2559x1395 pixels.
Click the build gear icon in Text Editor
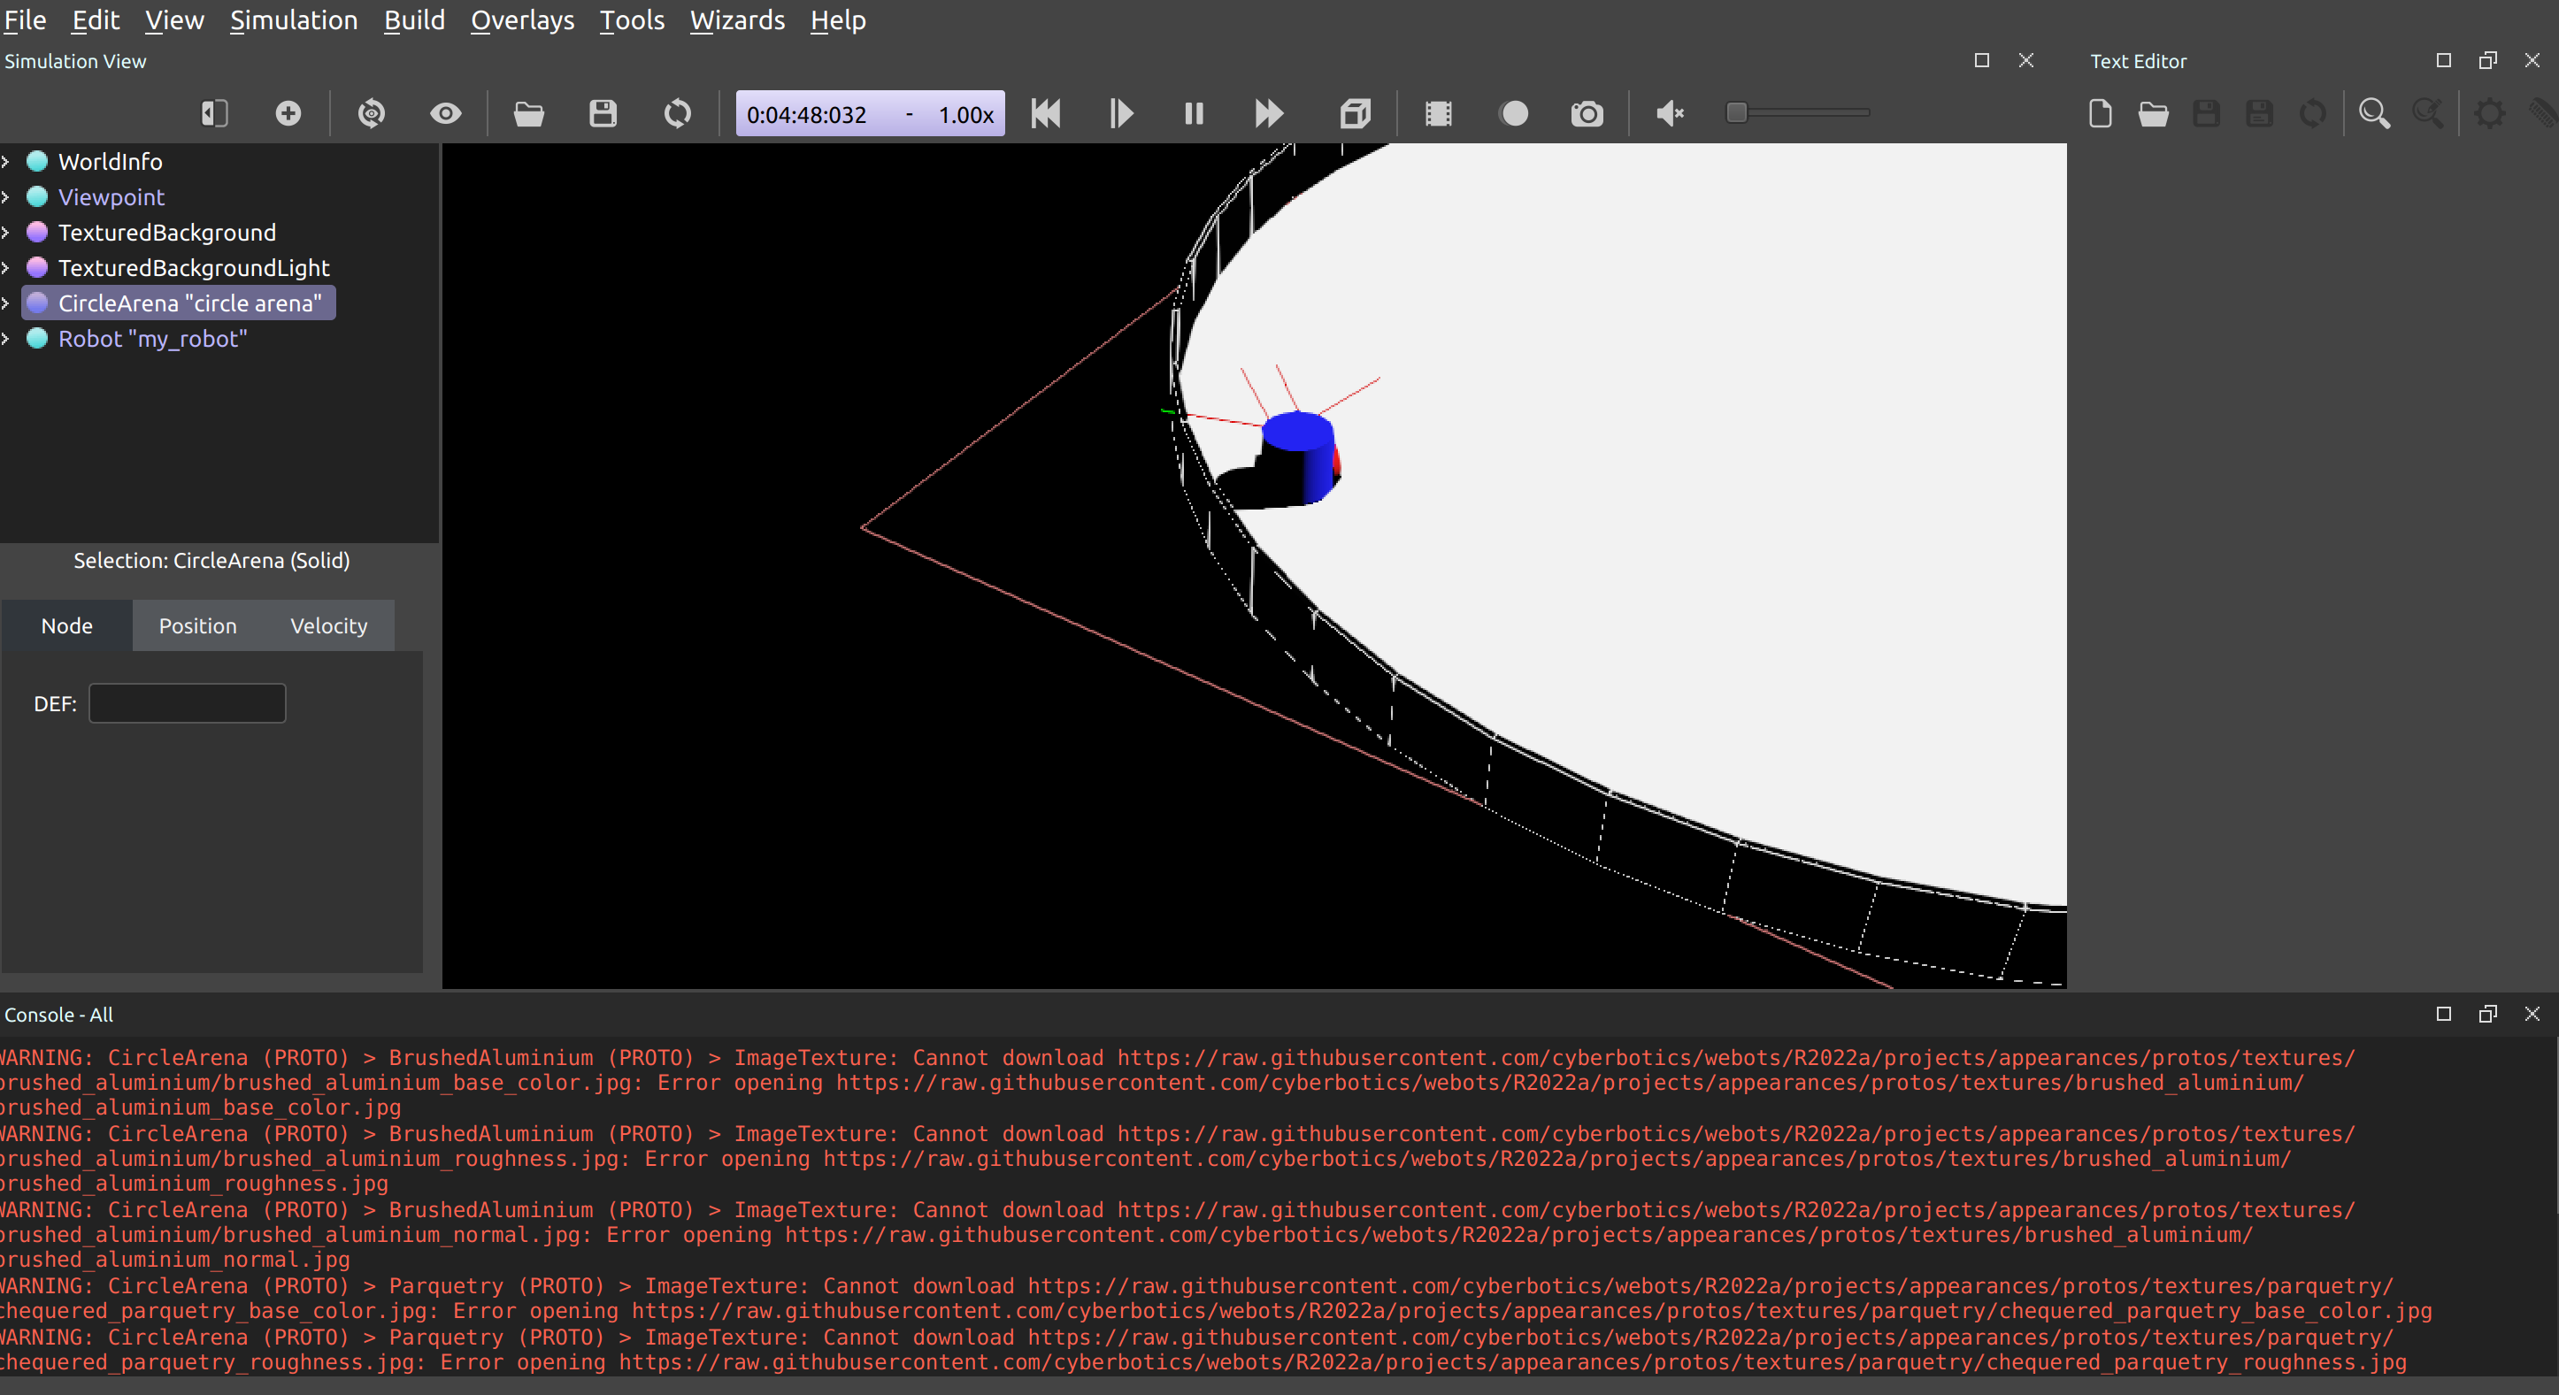tap(2489, 113)
